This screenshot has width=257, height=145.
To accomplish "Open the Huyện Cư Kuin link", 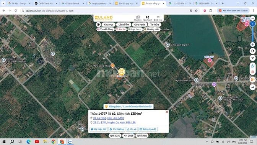I will click(116, 122).
